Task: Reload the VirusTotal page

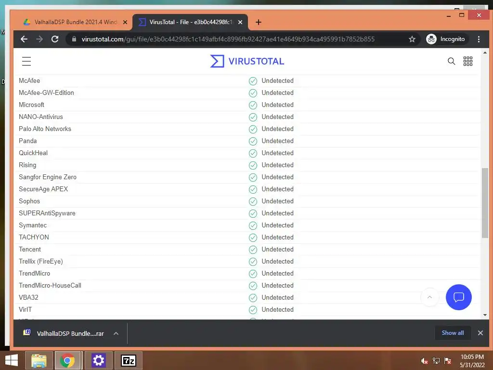Action: tap(55, 39)
